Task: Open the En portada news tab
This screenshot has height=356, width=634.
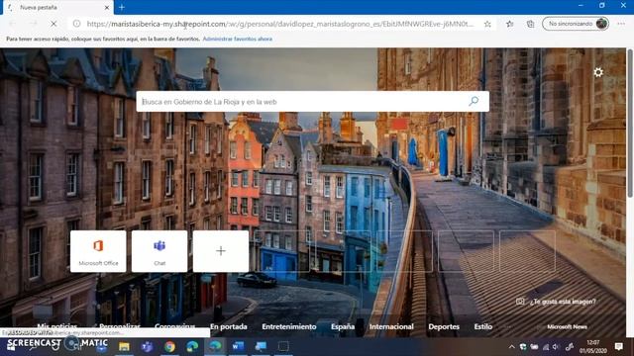Action: tap(229, 326)
